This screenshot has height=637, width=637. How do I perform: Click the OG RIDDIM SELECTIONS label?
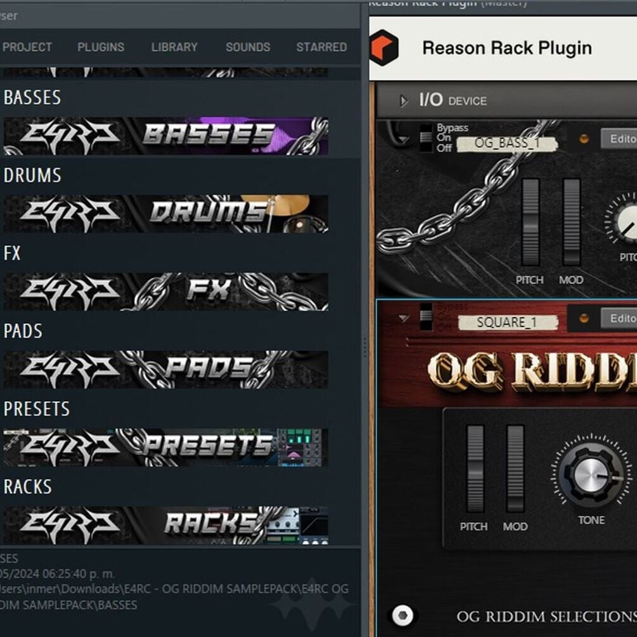point(546,616)
